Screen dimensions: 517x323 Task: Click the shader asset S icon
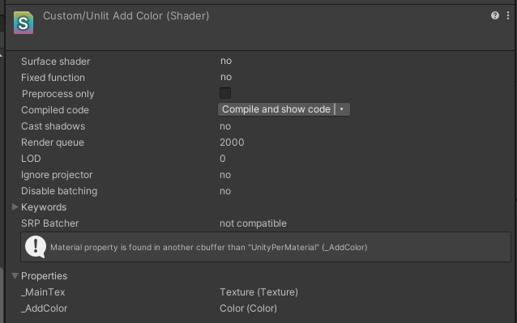point(23,23)
